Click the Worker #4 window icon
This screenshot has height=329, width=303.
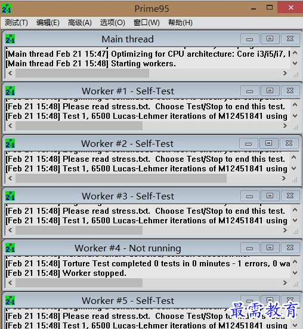10,248
